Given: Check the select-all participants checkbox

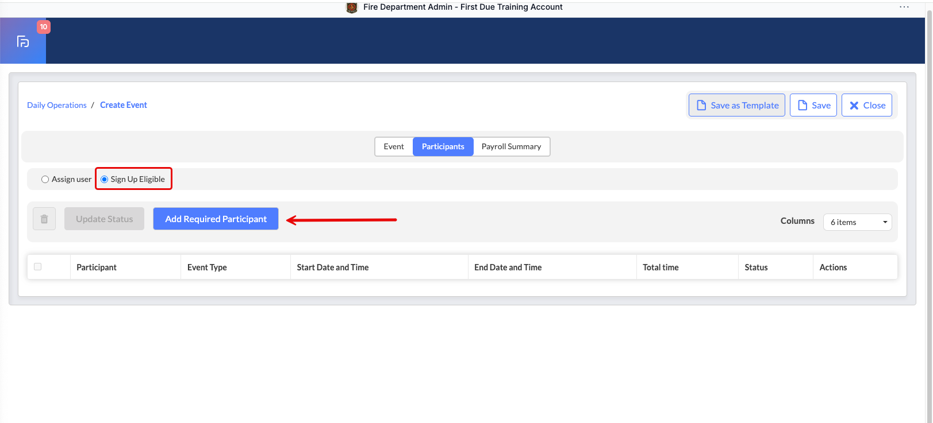Looking at the screenshot, I should (38, 267).
